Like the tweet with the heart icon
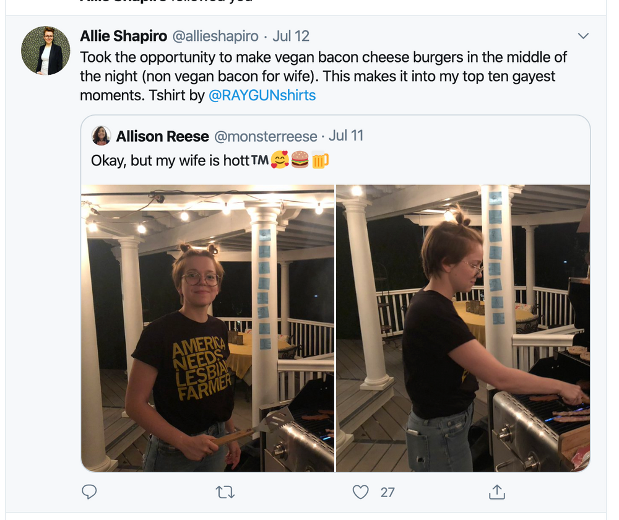 [360, 492]
